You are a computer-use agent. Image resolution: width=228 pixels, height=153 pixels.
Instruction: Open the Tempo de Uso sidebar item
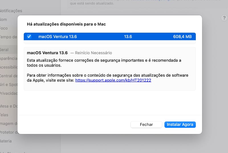point(9,37)
